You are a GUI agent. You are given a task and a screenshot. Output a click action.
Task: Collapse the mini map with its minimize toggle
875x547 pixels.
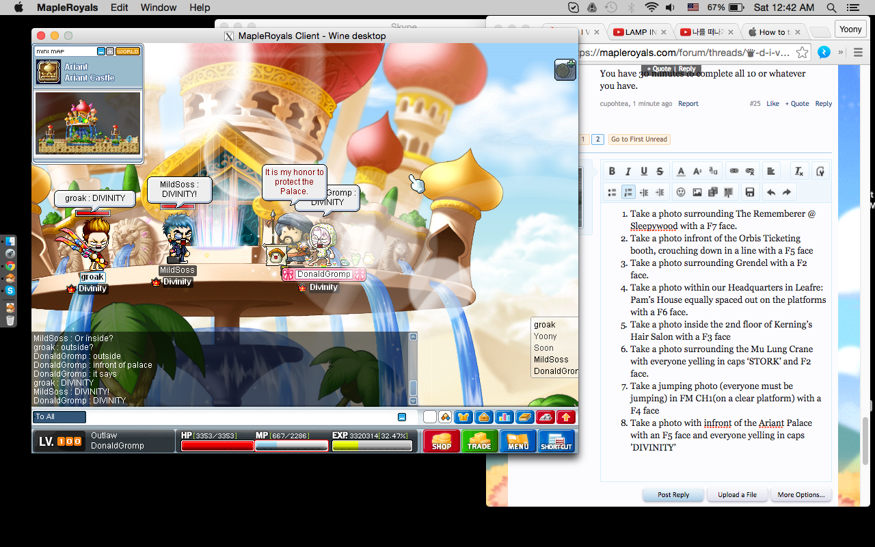click(101, 51)
